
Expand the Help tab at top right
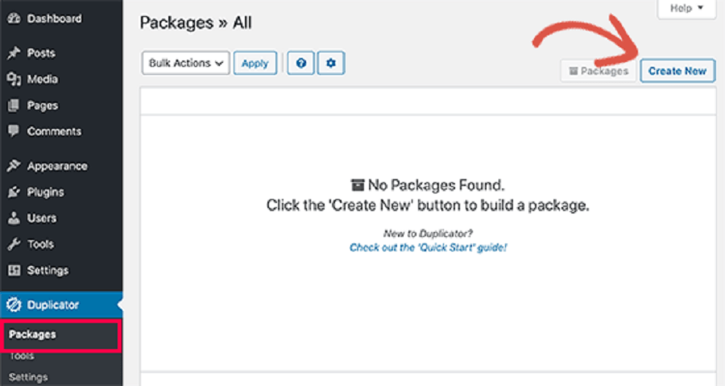coord(686,8)
